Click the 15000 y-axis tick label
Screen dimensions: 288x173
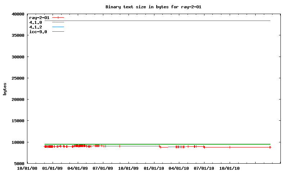click(18, 121)
